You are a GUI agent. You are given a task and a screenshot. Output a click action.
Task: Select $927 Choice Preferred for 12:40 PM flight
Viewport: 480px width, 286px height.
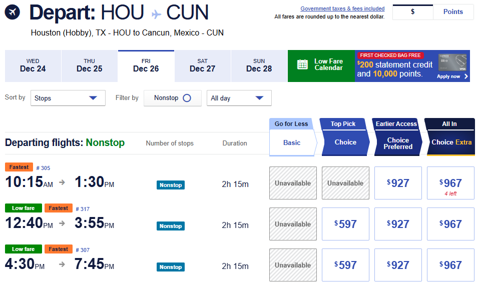[x=398, y=224]
